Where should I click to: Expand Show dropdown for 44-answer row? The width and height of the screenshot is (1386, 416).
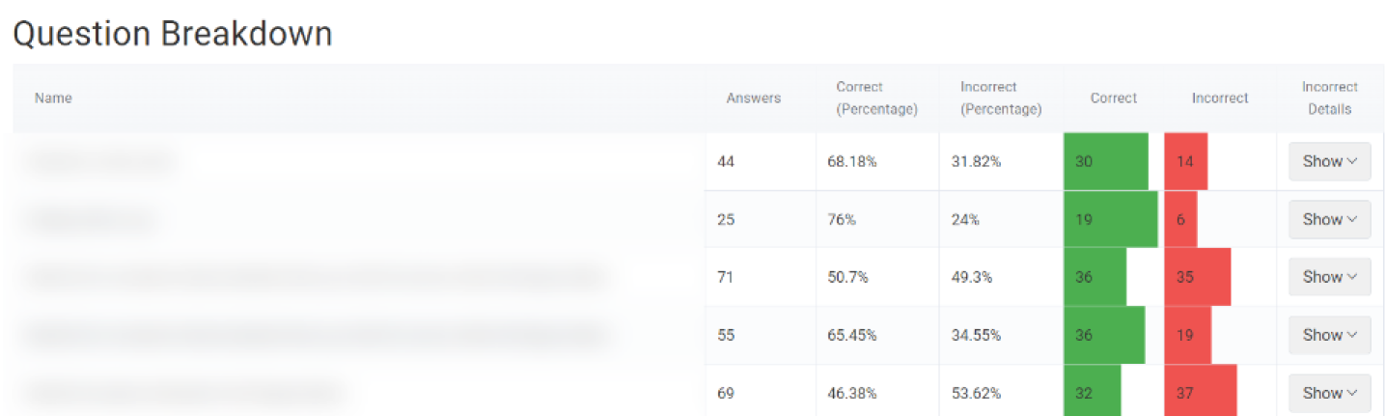coord(1329,161)
